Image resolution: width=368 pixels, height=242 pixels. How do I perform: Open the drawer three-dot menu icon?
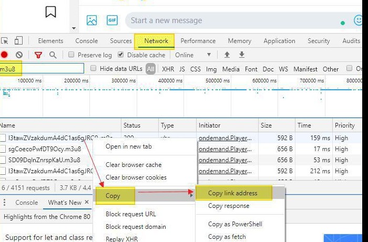point(4,203)
